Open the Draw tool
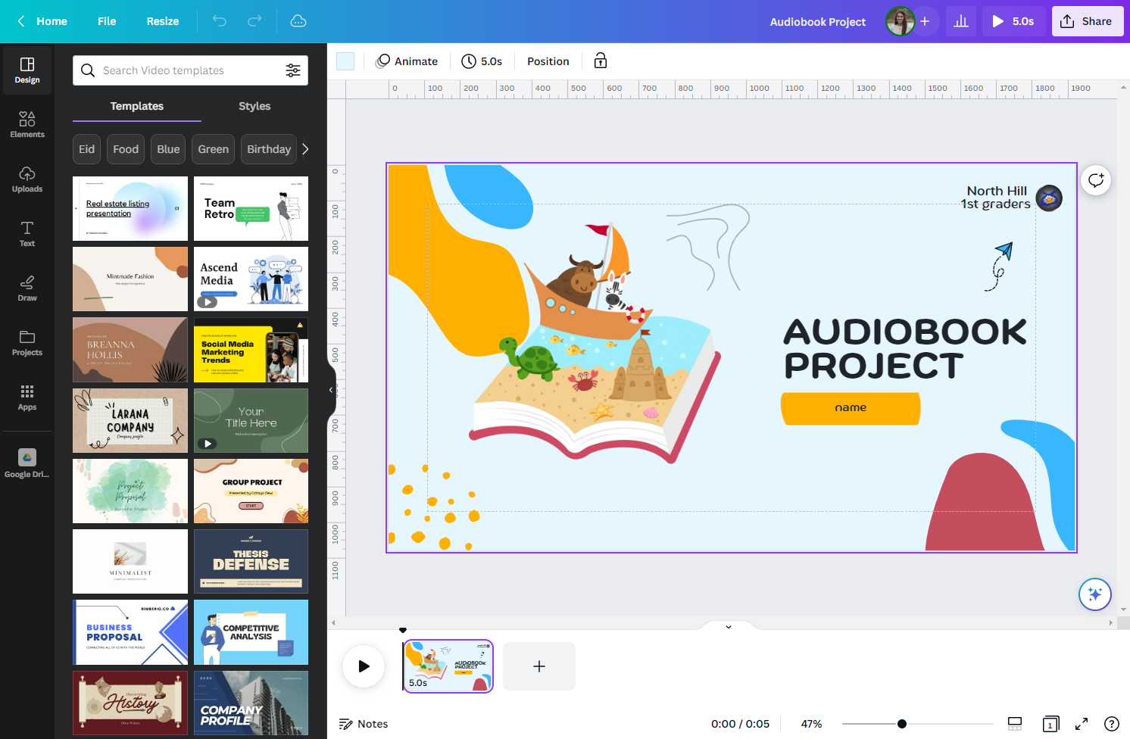The height and width of the screenshot is (739, 1130). pyautogui.click(x=27, y=288)
